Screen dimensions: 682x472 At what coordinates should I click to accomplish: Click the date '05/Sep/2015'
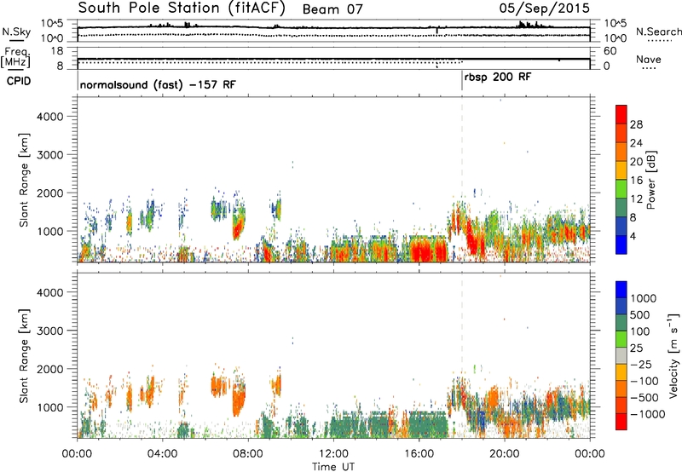pyautogui.click(x=545, y=8)
